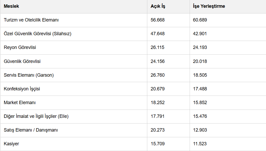The width and height of the screenshot is (266, 151).
Task: Click the Kasiyer row label
Action: 11,144
